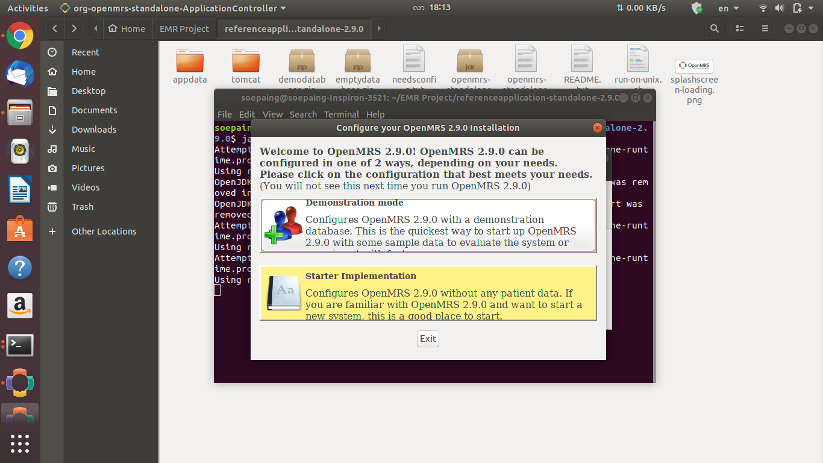Select the README text file
This screenshot has height=463, width=823.
583,66
